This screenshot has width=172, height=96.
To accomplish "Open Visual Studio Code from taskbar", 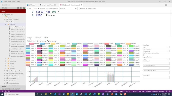I will click(55, 94).
